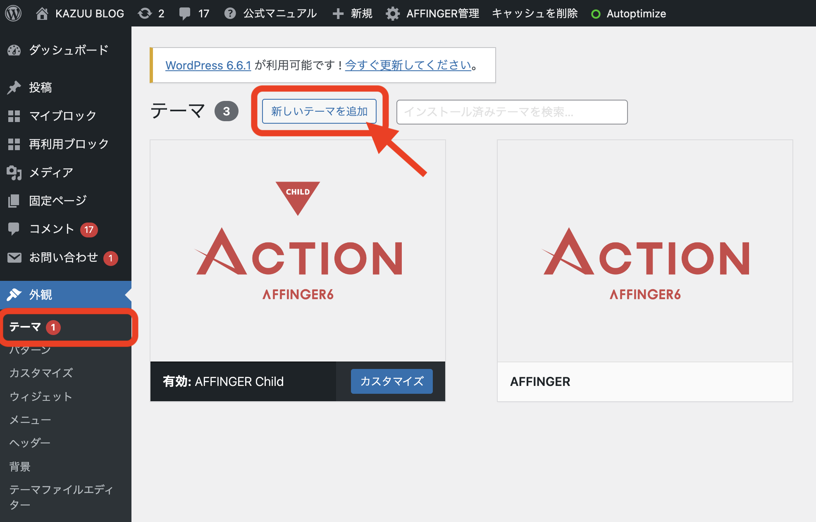This screenshot has width=816, height=522.
Task: Click AFFINGER管理 in the admin bar
Action: pyautogui.click(x=443, y=14)
